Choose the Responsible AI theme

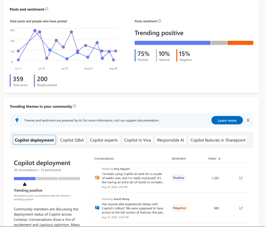170,140
